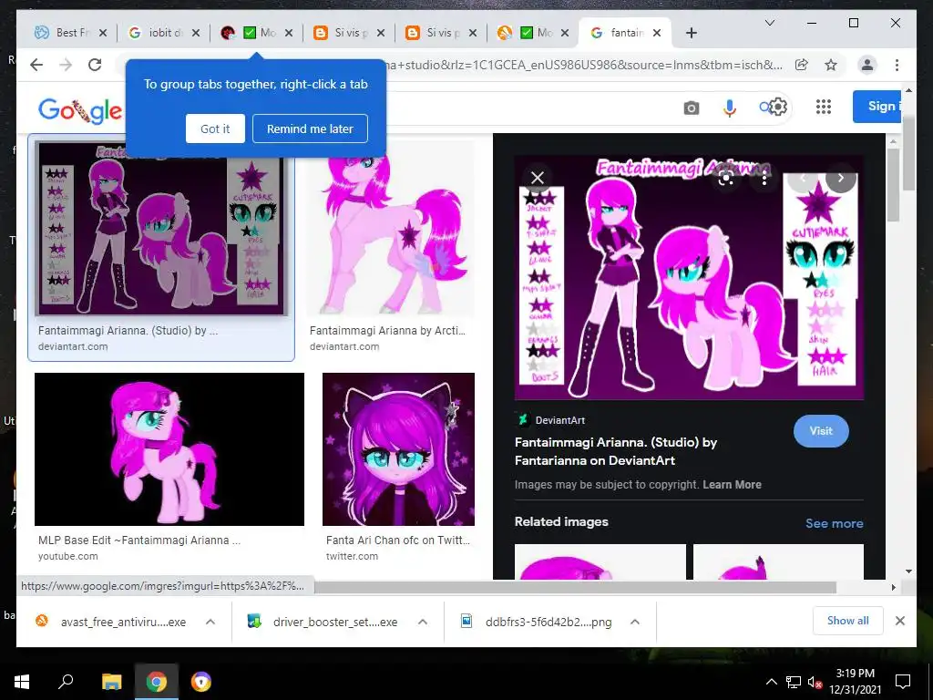Click the 'Got it' button

pyautogui.click(x=215, y=129)
